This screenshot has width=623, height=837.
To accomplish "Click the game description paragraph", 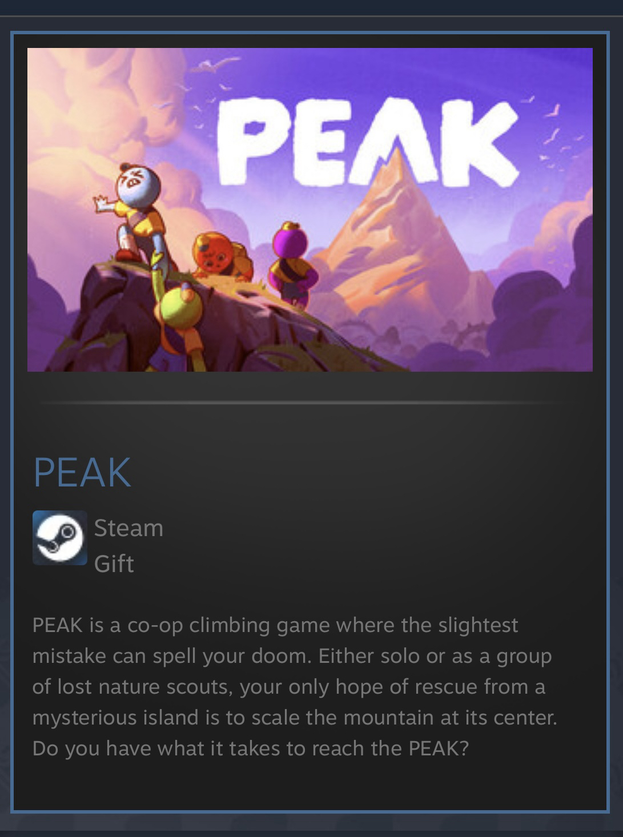I will pos(295,686).
